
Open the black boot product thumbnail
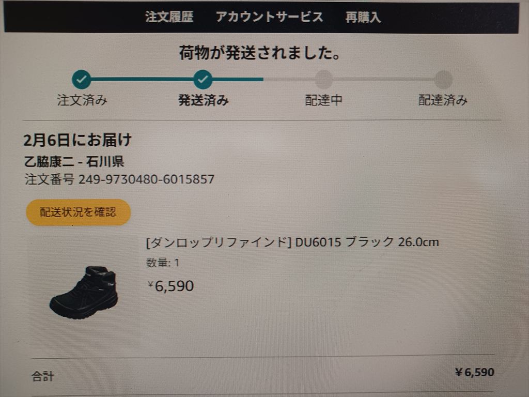84,292
